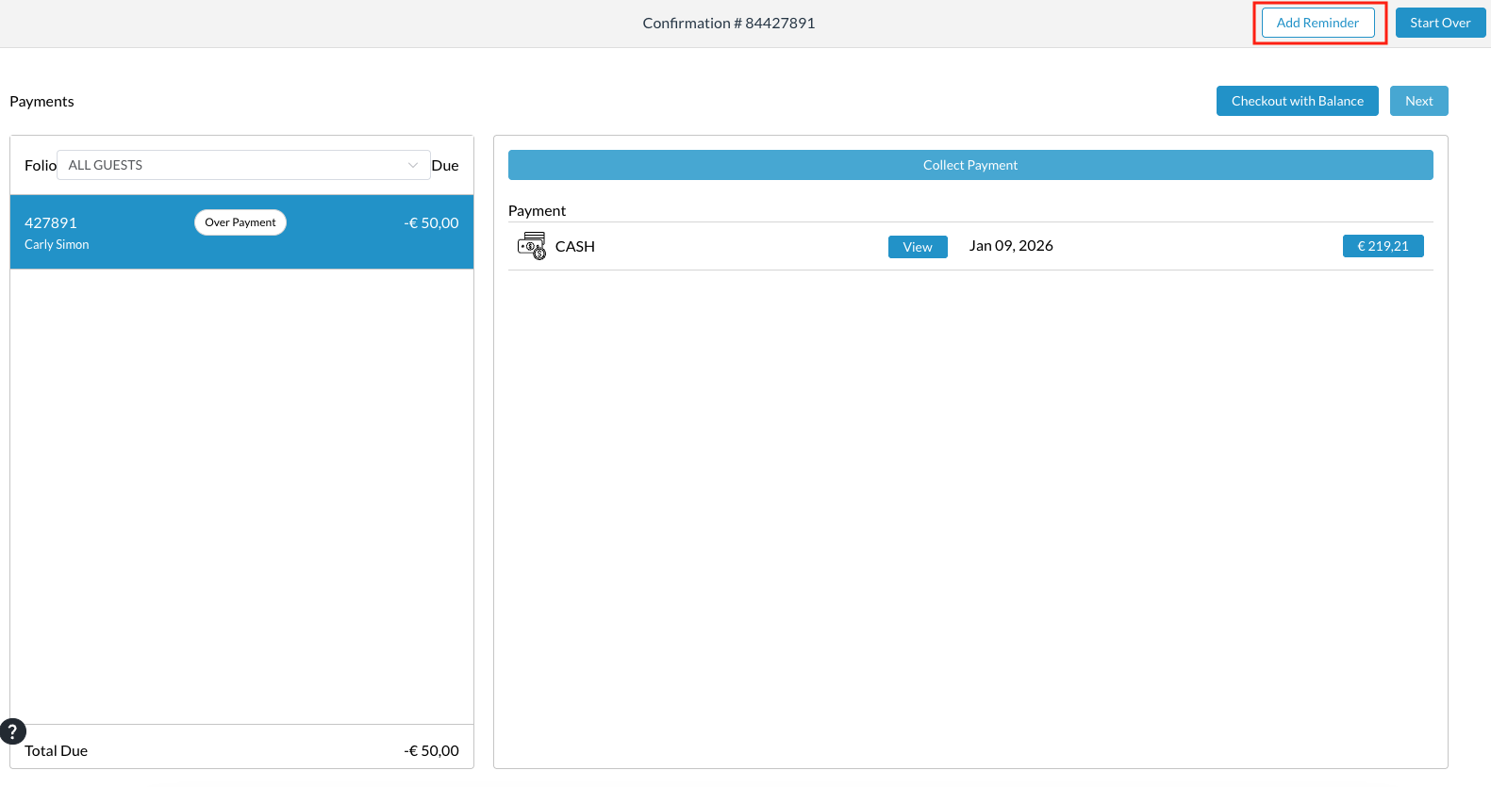
Task: Open the ALL GUESTS folio selector
Action: [236, 165]
